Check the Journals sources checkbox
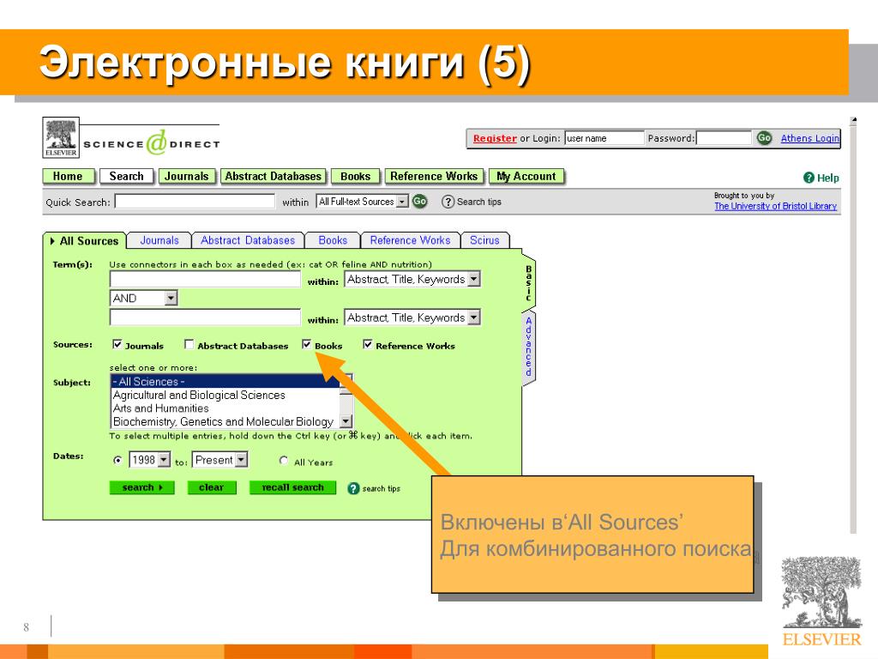The image size is (878, 659). point(117,344)
